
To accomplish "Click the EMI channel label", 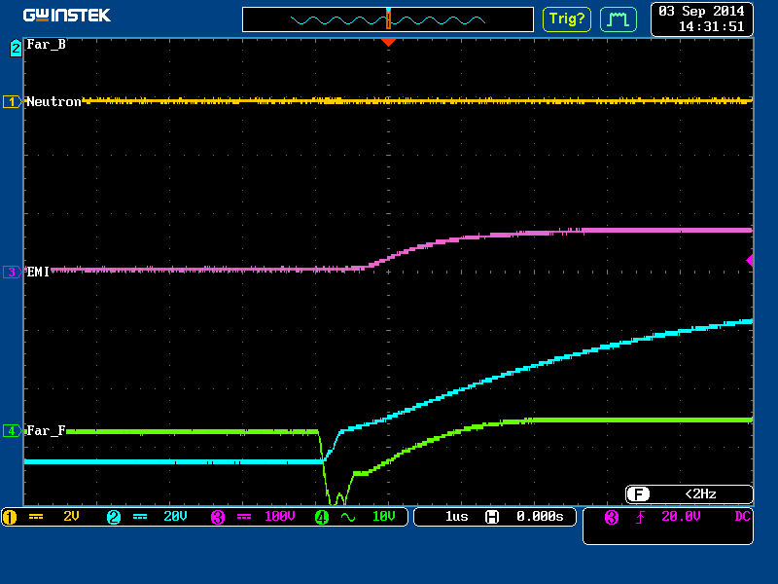I will point(38,273).
